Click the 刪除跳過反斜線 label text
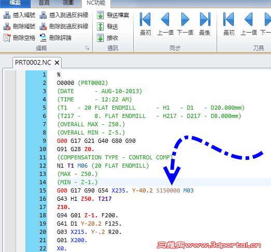271x252 pixels. pyautogui.click(x=69, y=26)
